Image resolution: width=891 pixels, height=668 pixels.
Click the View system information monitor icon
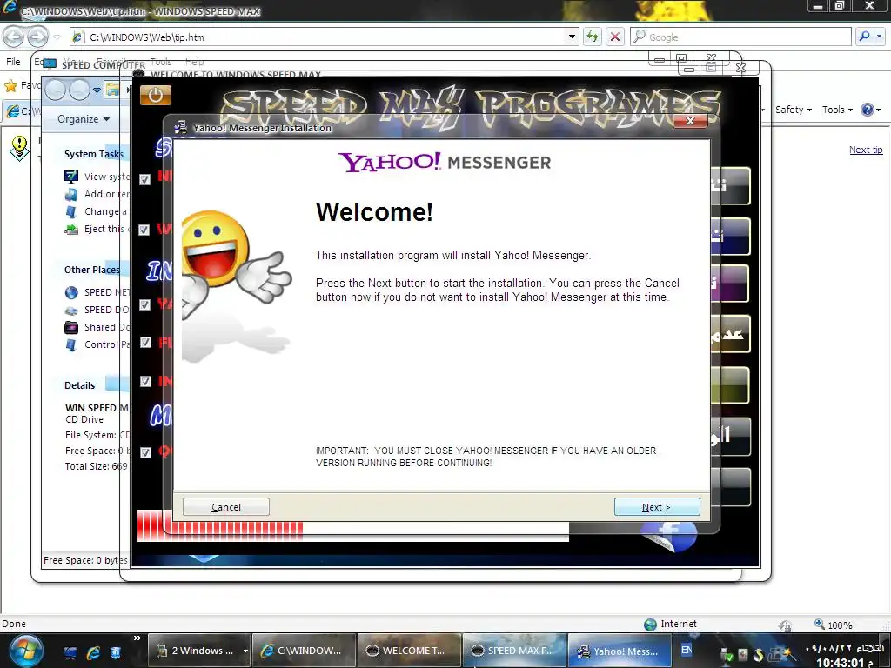71,177
